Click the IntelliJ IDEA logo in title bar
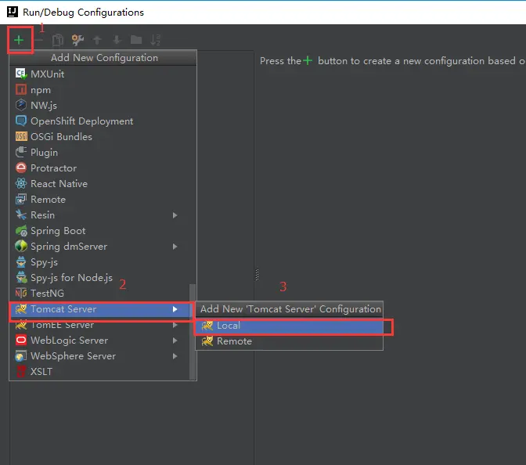Image resolution: width=526 pixels, height=465 pixels. pos(13,12)
